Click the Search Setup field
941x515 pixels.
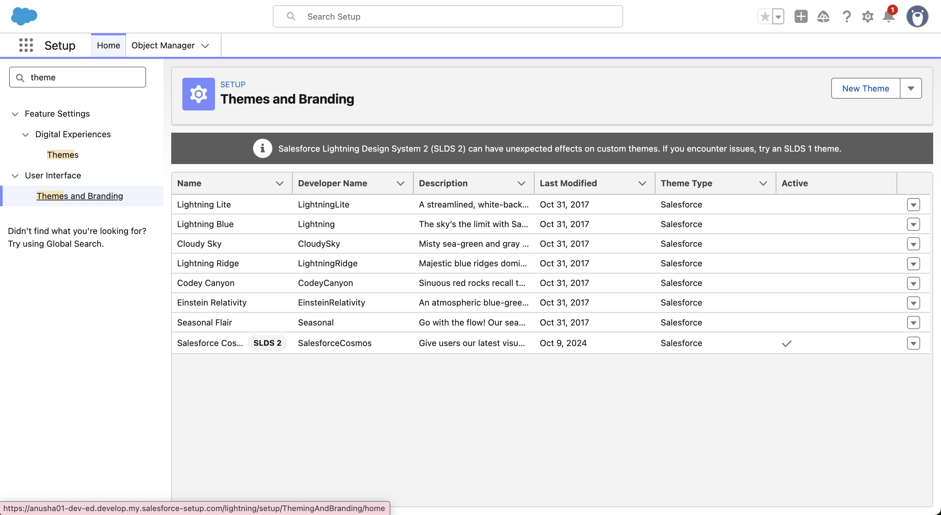[448, 16]
